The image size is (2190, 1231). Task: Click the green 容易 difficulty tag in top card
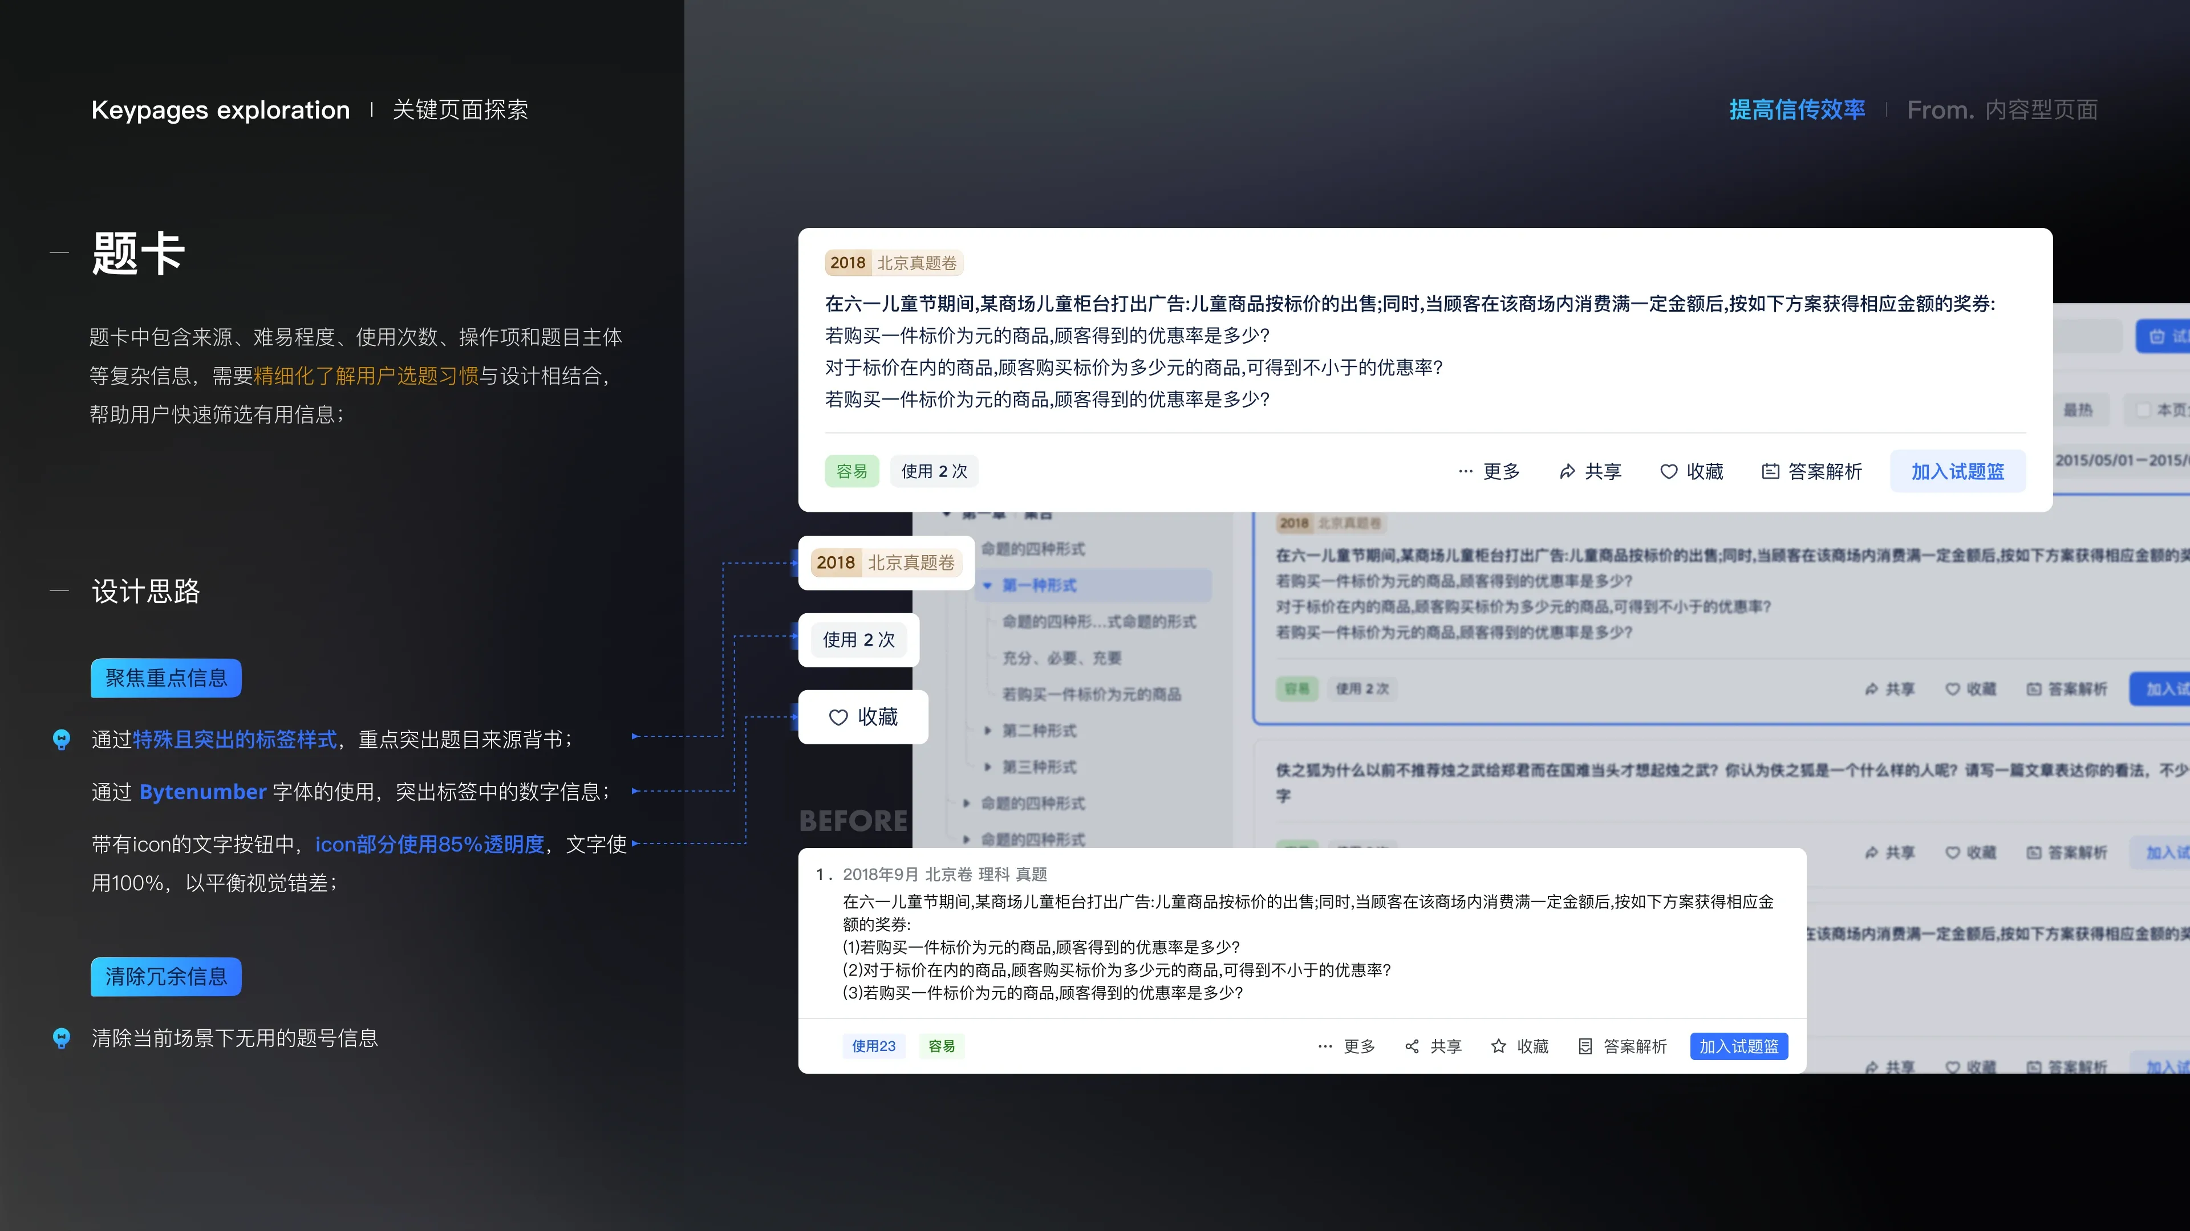pyautogui.click(x=852, y=471)
